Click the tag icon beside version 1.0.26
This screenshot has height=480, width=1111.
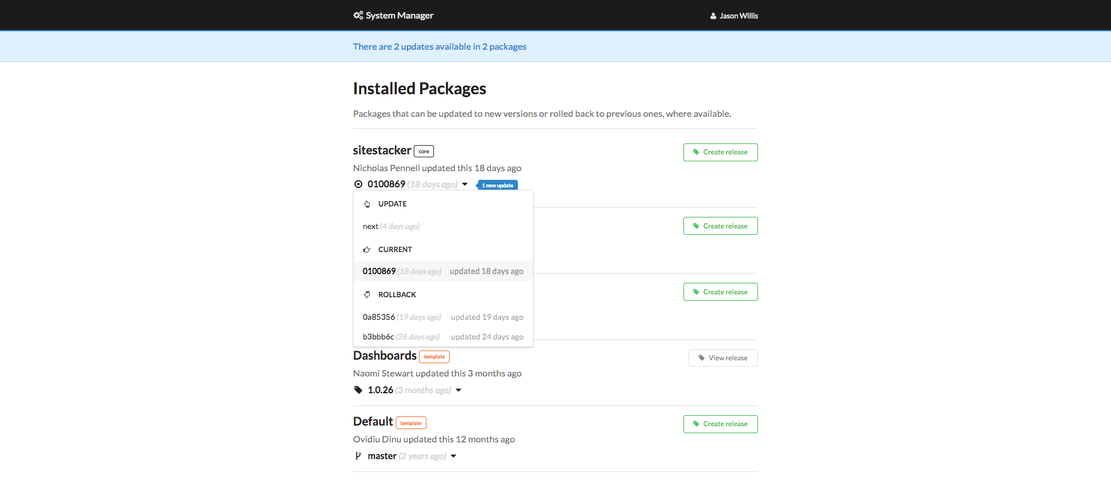[358, 390]
